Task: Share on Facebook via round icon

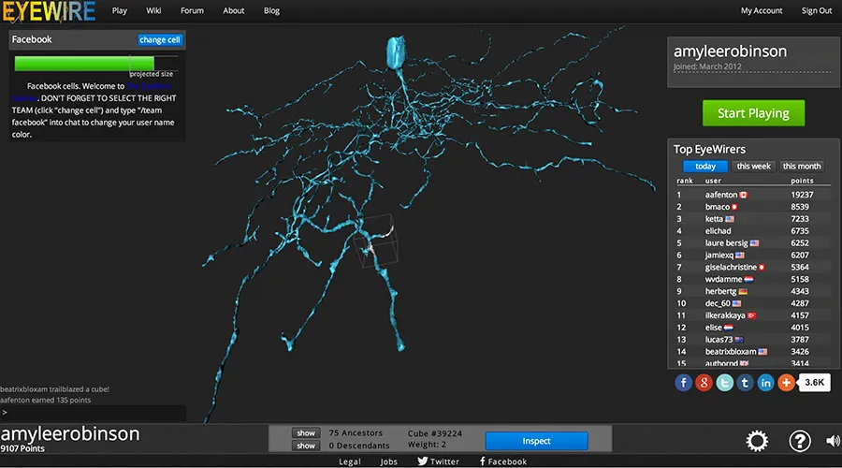Action: 684,382
